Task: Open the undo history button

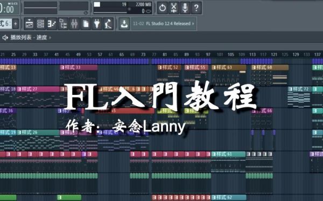Action: tap(163, 8)
